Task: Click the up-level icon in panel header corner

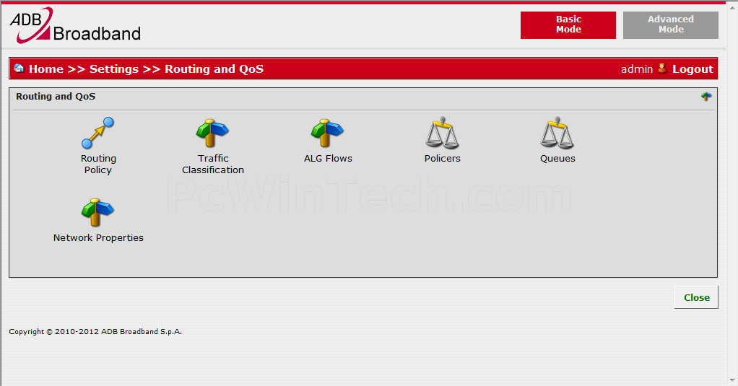Action: click(x=706, y=97)
